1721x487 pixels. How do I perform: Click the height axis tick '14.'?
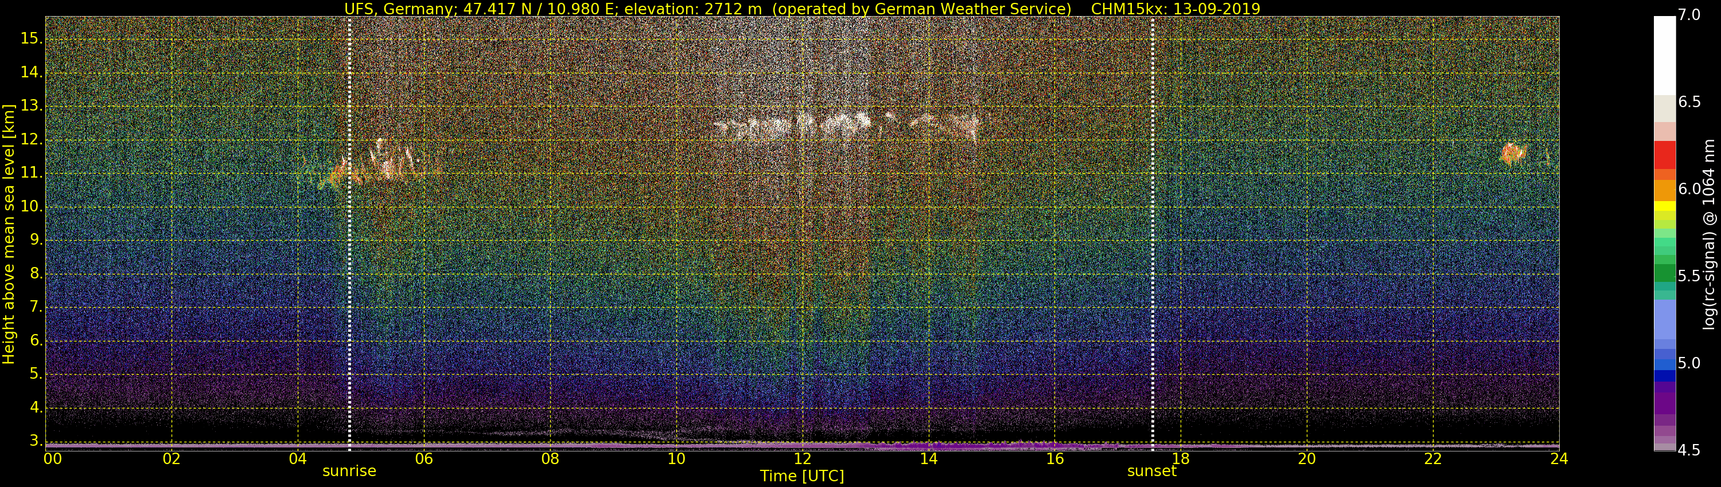pos(32,73)
